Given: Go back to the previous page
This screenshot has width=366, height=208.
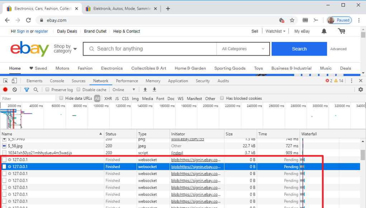Looking at the screenshot, I should (7, 20).
